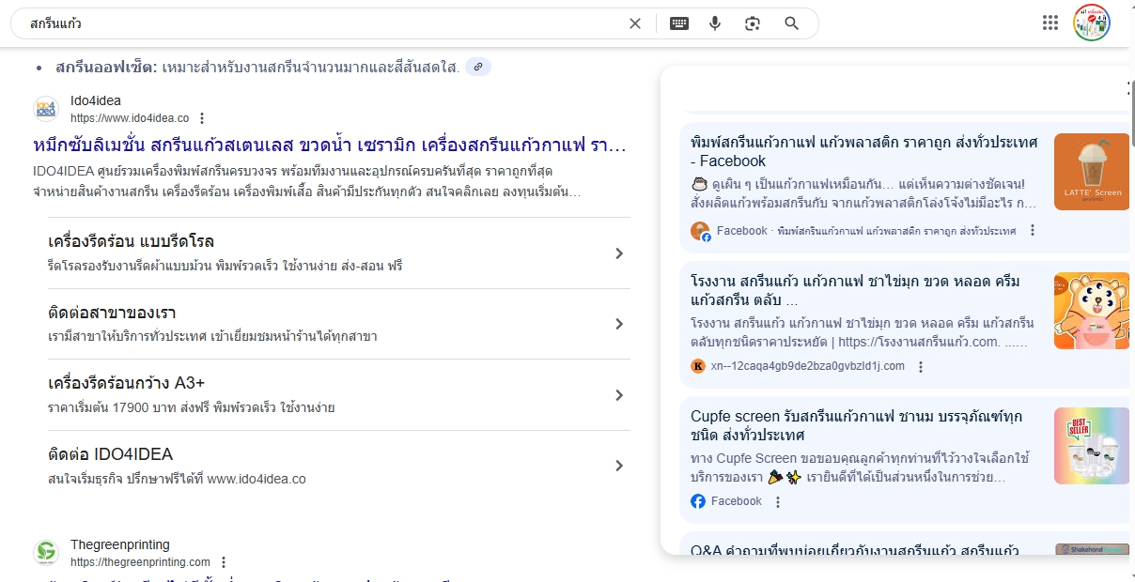Open sitelink เครื่องรีดร้อนกว้าง A3+
Screen dimensions: 1135x582
127,383
